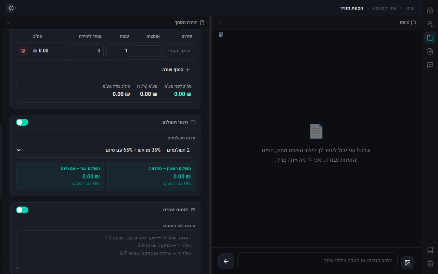Upload a screenshot via image icon
438x274 pixels.
click(408, 263)
